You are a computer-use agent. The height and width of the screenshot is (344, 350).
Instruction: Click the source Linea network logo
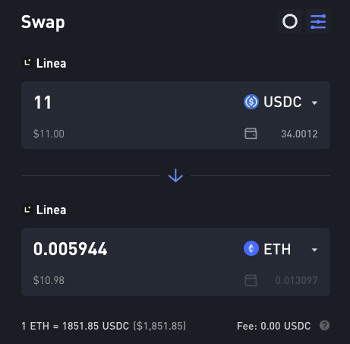click(27, 62)
